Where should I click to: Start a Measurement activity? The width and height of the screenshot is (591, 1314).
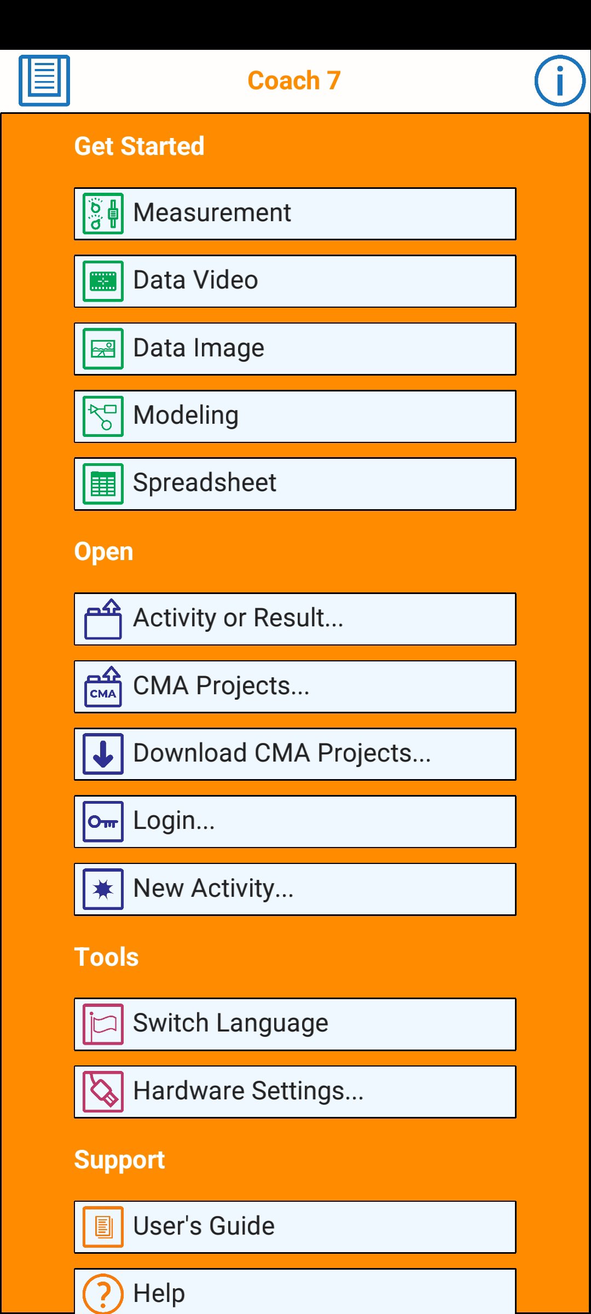[294, 214]
